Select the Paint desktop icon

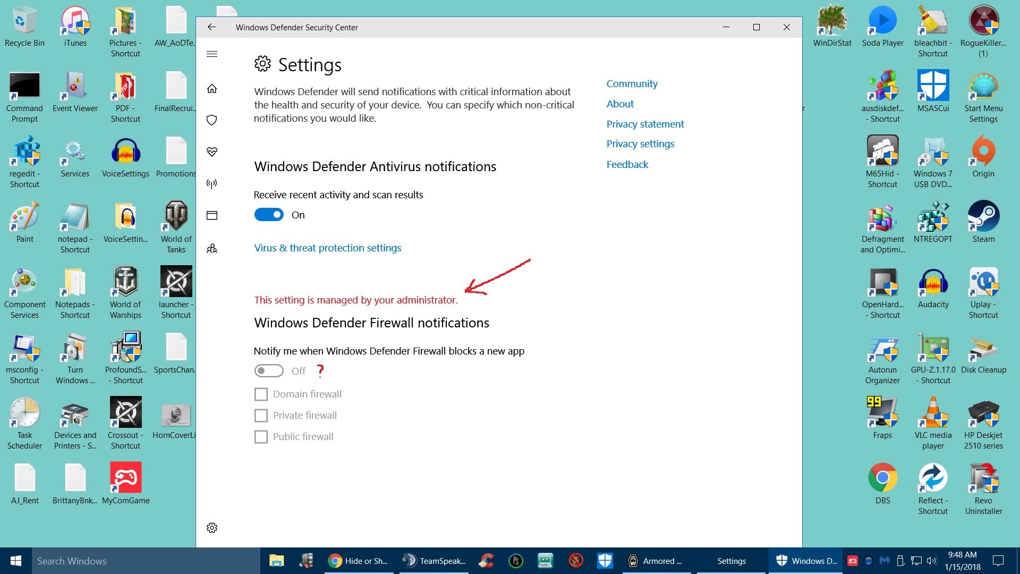(x=24, y=222)
